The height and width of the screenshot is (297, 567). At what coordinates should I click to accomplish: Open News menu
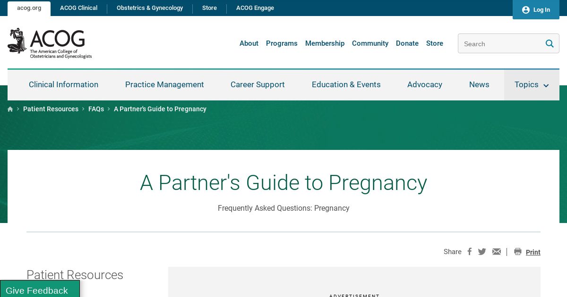(x=479, y=85)
